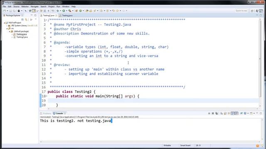The height and width of the screenshot is (149, 266).
Task: Open the Help menu
Action: [73, 7]
